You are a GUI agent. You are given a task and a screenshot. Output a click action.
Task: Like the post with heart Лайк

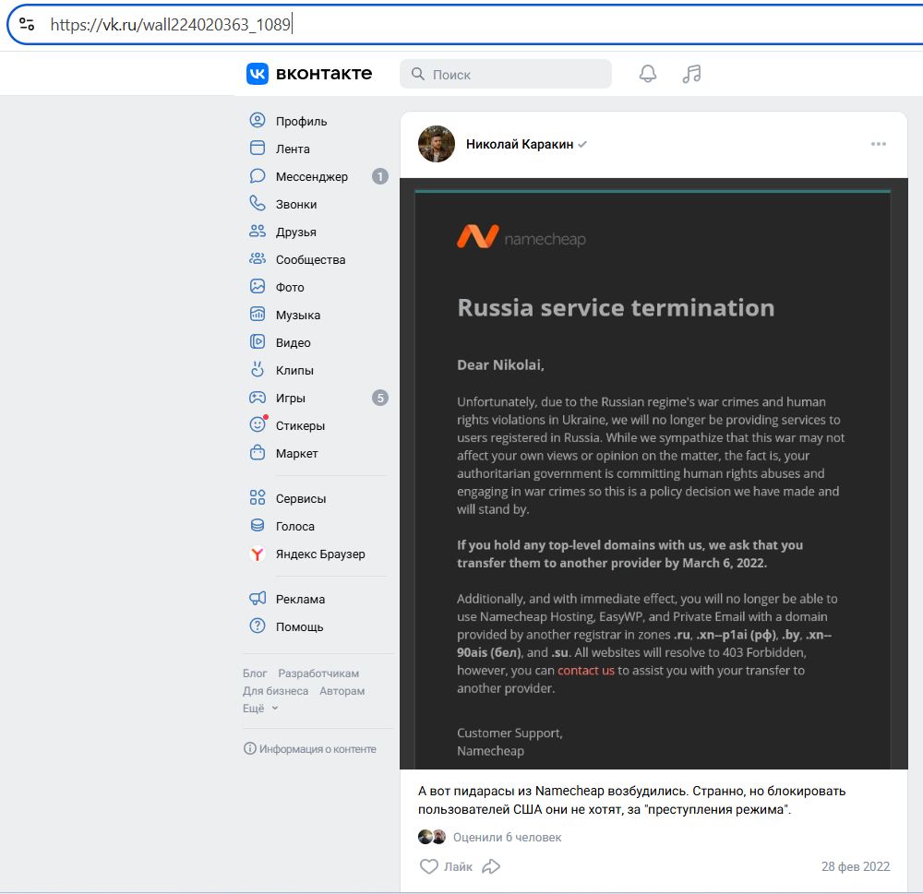(x=446, y=866)
